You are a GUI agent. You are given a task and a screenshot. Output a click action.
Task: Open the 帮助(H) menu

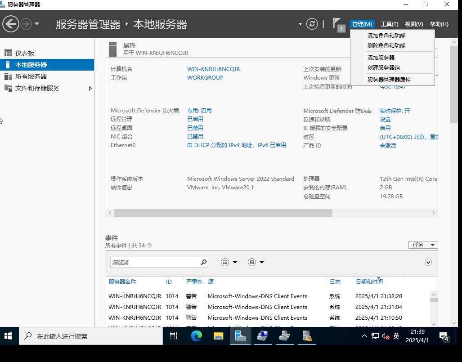(439, 24)
